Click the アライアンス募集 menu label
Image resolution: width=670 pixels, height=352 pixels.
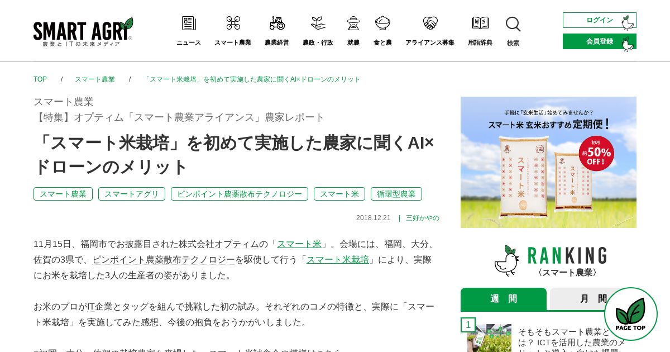430,42
